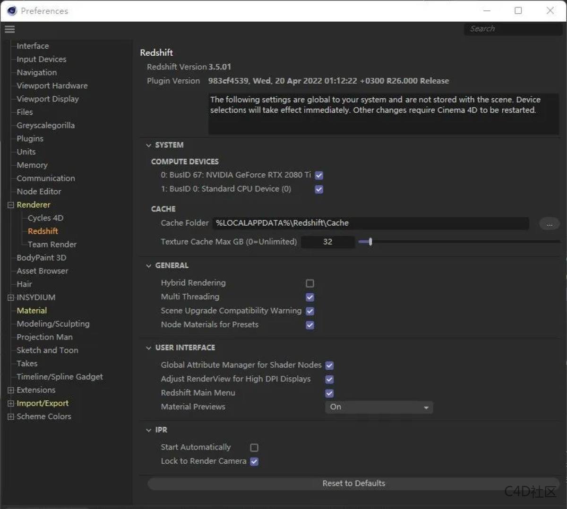The width and height of the screenshot is (567, 509).
Task: Collapse the USER INTERFACE section
Action: (x=149, y=348)
